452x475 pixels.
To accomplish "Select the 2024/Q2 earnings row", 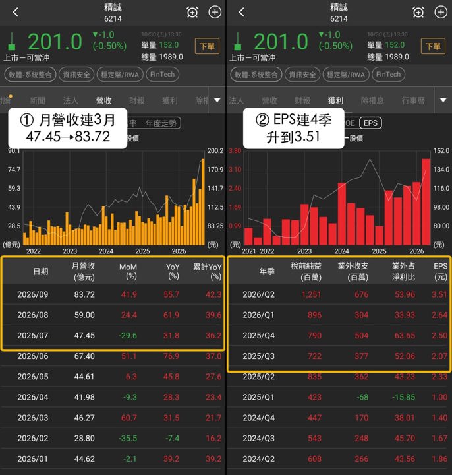I will [339, 459].
